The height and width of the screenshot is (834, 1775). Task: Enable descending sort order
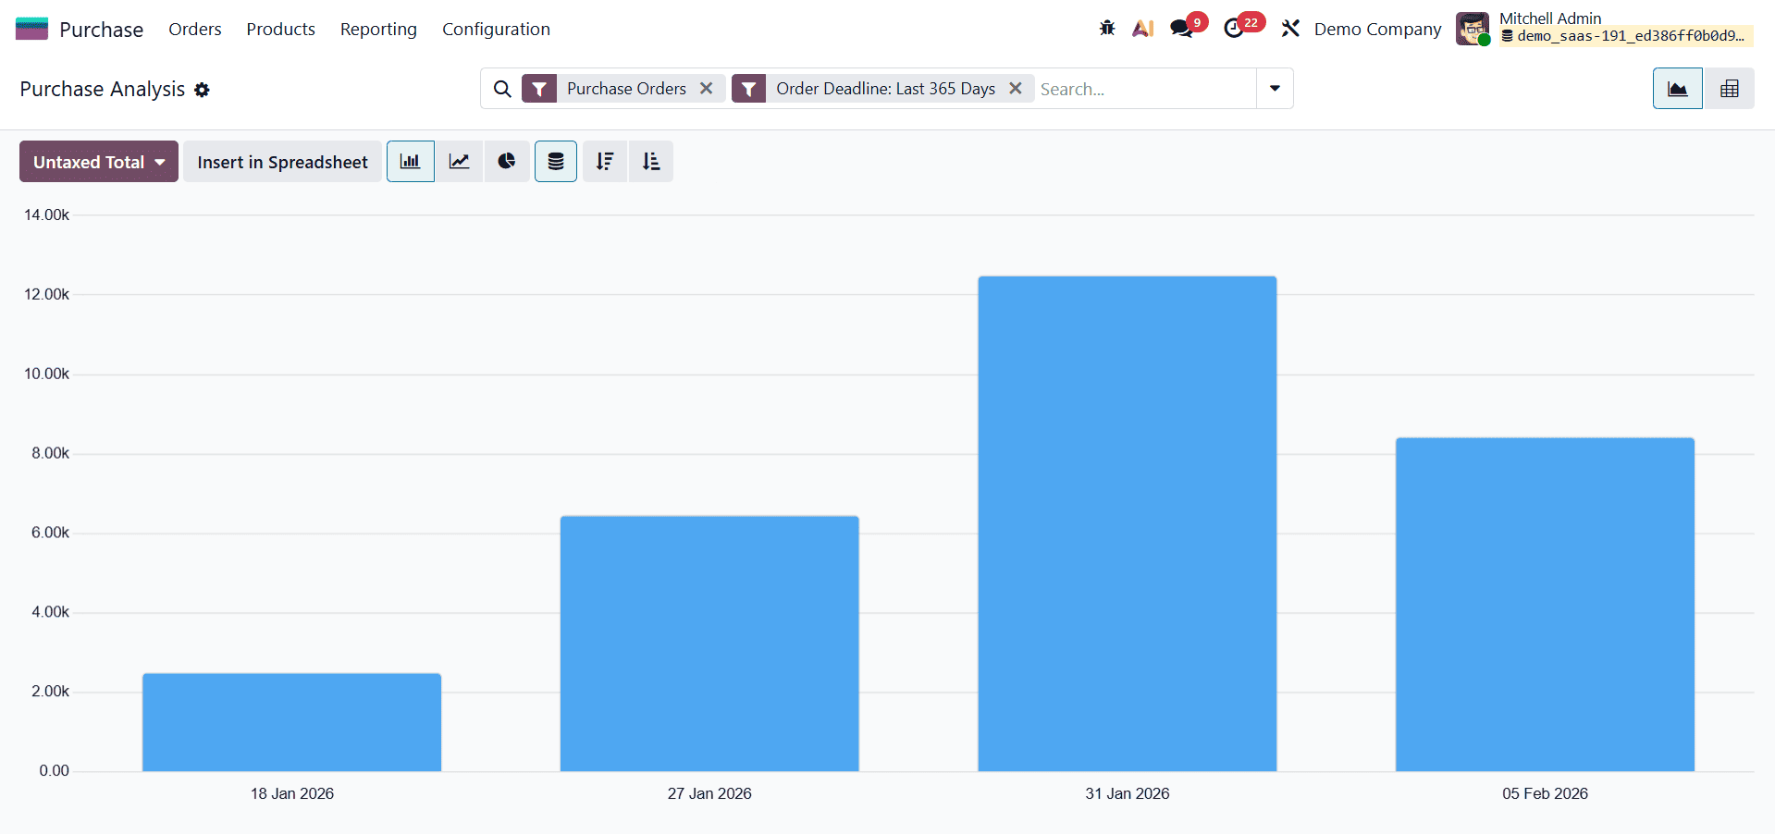(x=604, y=161)
